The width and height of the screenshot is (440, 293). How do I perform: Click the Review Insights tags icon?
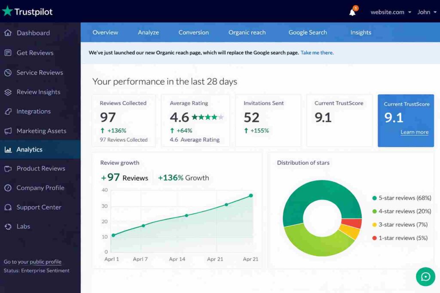pos(9,92)
